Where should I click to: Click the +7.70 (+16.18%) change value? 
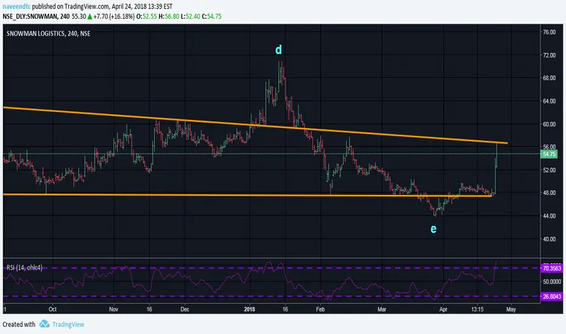point(114,16)
